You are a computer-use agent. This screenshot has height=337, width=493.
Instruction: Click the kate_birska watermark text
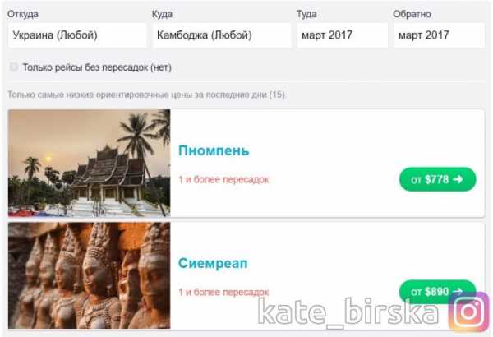pos(348,312)
